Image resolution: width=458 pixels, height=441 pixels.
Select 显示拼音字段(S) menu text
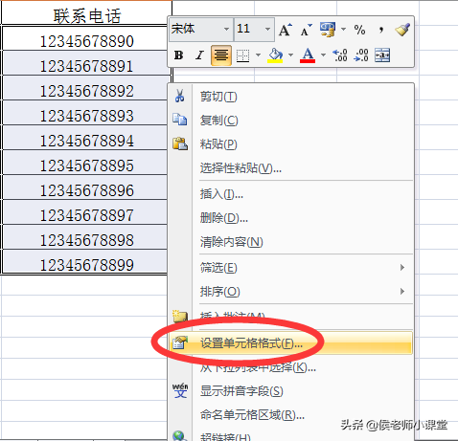pos(241,391)
